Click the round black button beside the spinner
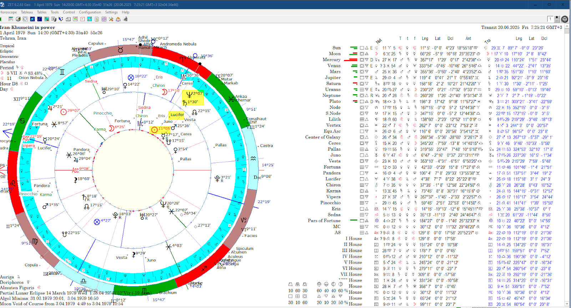This screenshot has height=308, width=571. click(565, 19)
